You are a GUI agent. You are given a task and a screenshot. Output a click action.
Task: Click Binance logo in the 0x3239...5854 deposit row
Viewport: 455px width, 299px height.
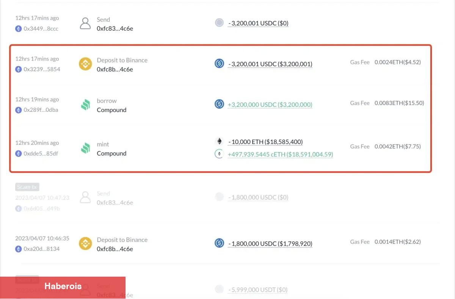coord(85,64)
